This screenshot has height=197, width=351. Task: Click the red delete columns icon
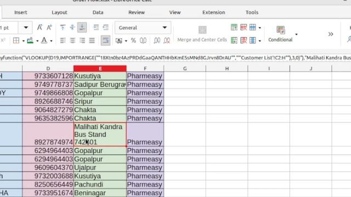[x=244, y=40]
